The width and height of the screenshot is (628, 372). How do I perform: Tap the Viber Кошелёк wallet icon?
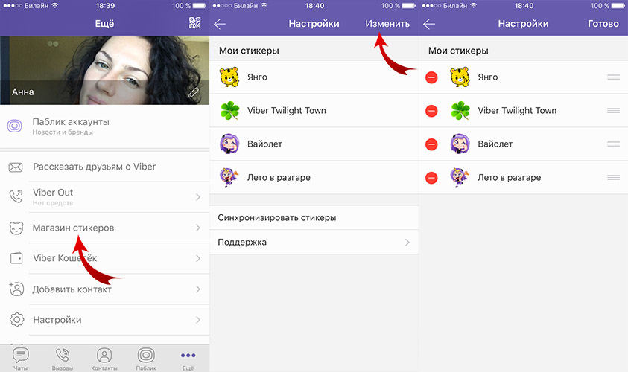click(16, 258)
